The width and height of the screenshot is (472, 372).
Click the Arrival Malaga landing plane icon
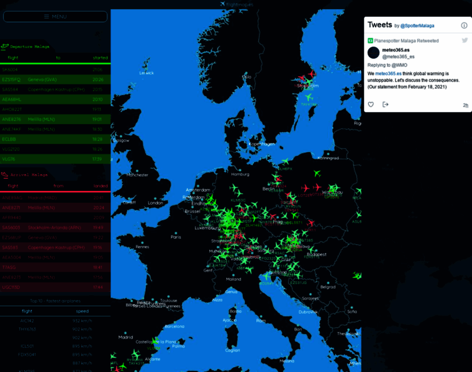[4, 175]
